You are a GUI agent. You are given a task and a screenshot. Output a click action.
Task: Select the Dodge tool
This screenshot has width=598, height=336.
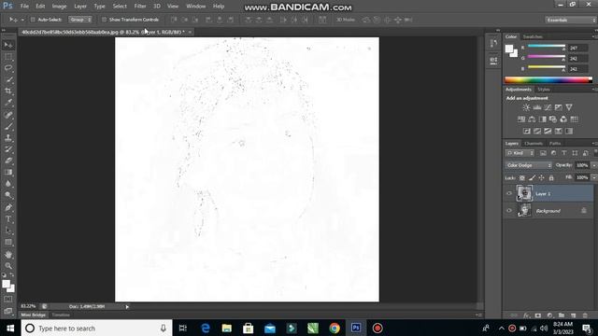[x=8, y=195]
